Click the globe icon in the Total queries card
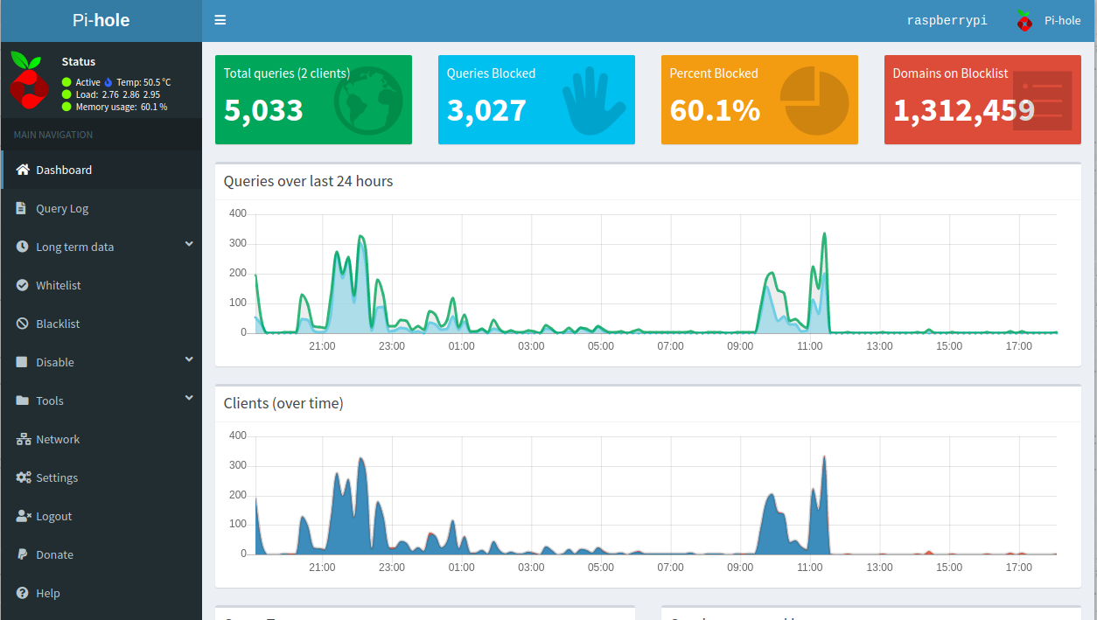 368,102
